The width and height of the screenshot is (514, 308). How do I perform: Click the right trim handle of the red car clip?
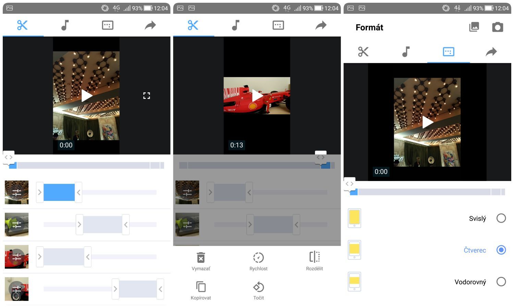pyautogui.click(x=88, y=257)
